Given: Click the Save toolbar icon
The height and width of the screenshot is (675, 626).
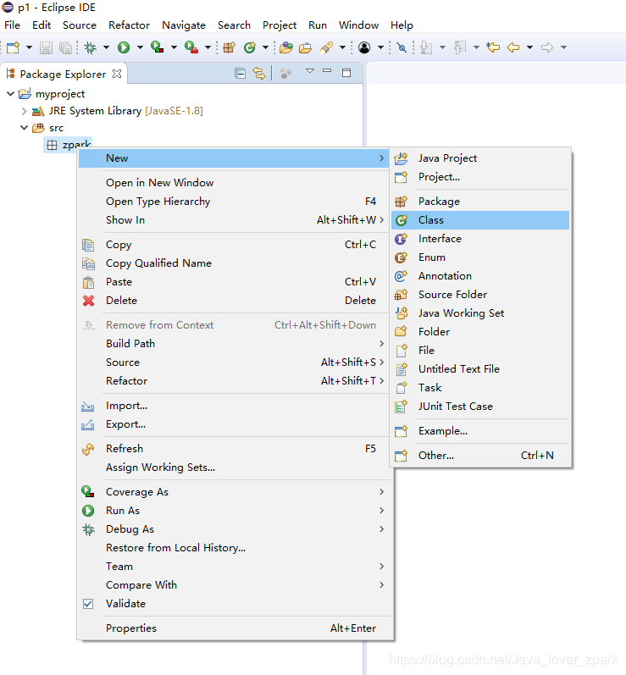Looking at the screenshot, I should [46, 47].
